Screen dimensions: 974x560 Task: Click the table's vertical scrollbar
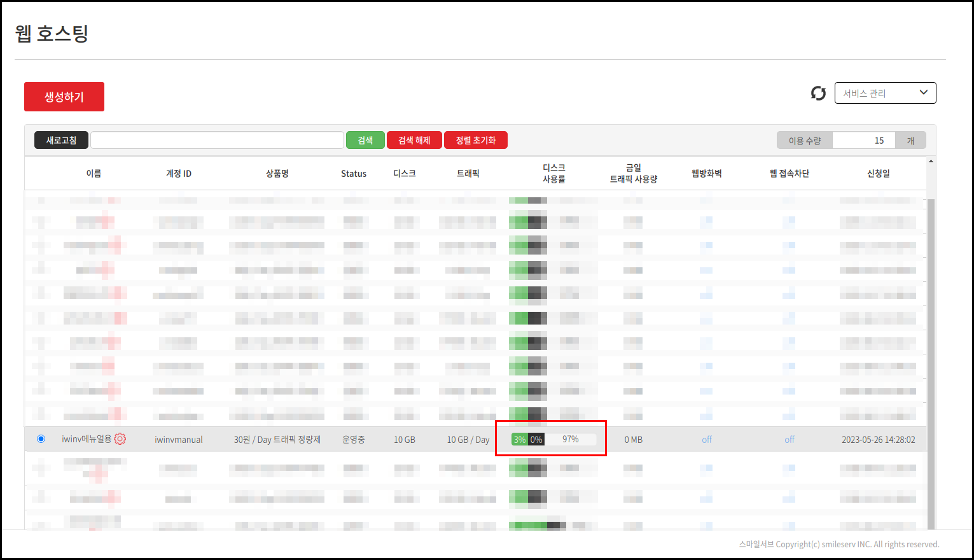pyautogui.click(x=931, y=363)
